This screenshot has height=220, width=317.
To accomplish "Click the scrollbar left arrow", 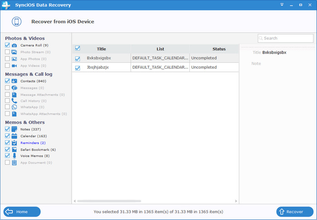I will pos(75,201).
